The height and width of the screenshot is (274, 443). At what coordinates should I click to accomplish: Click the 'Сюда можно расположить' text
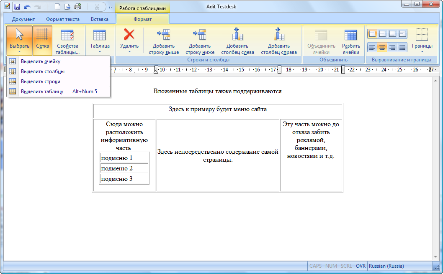coord(124,136)
